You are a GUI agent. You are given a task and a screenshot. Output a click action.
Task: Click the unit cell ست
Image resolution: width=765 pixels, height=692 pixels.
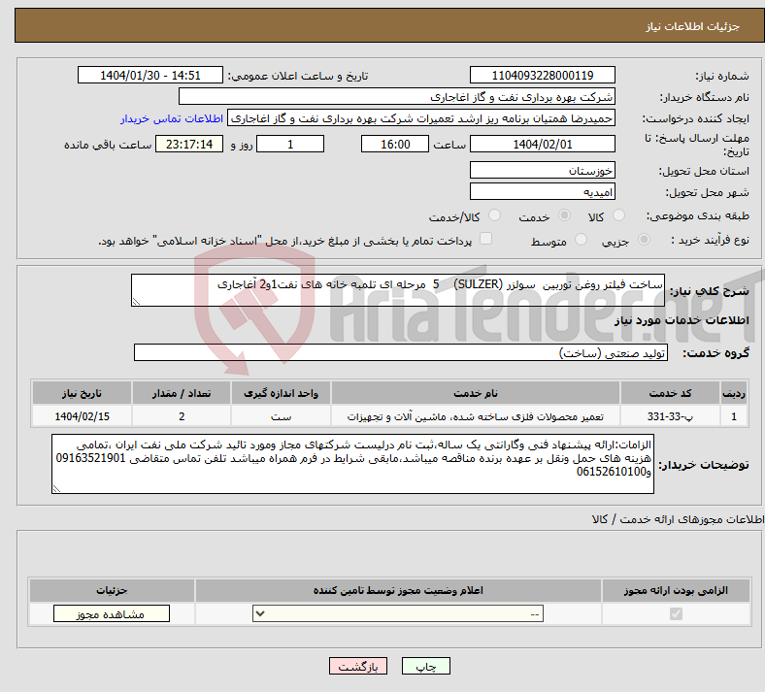click(281, 416)
